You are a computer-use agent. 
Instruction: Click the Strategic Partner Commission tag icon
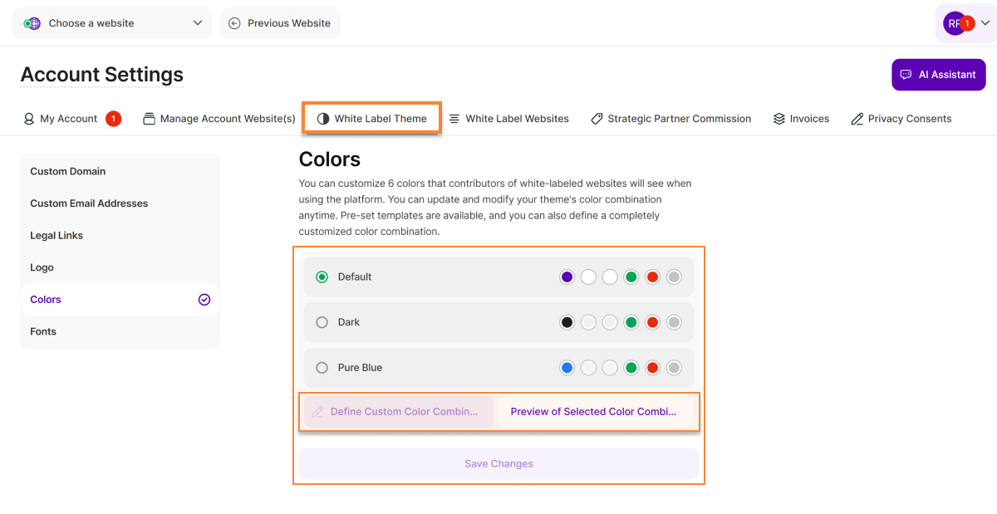pyautogui.click(x=597, y=119)
